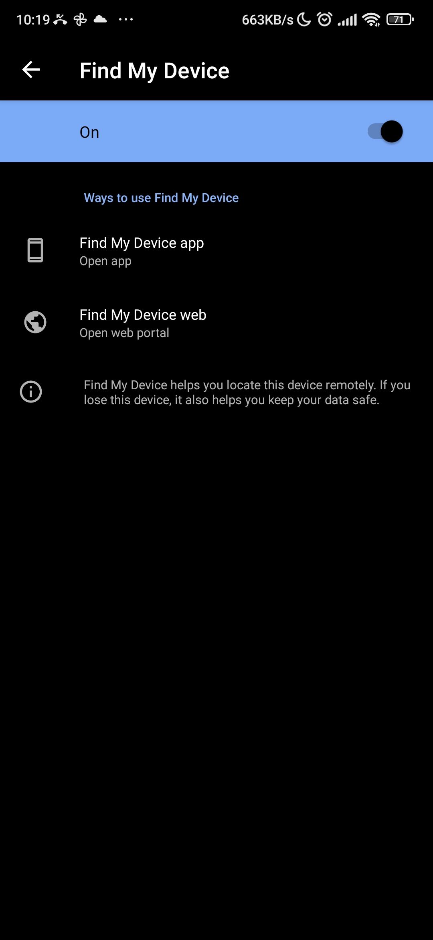The height and width of the screenshot is (940, 433).
Task: Tap the back arrow icon
Action: [x=31, y=70]
